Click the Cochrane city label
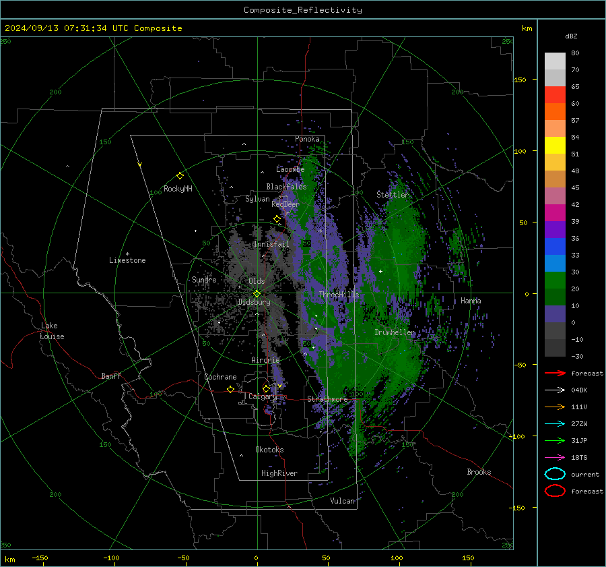Viewport: 606px width, 567px height. tap(220, 377)
